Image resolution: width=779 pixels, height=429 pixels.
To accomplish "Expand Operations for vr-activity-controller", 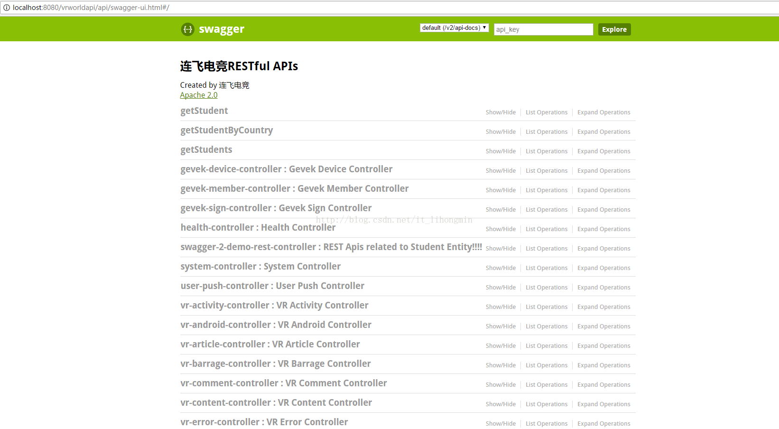I will [604, 307].
